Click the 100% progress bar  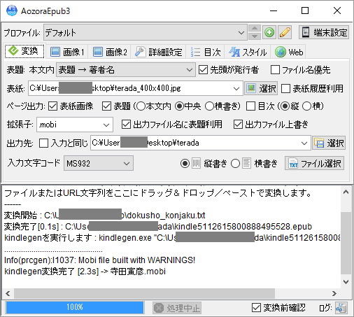point(75,307)
